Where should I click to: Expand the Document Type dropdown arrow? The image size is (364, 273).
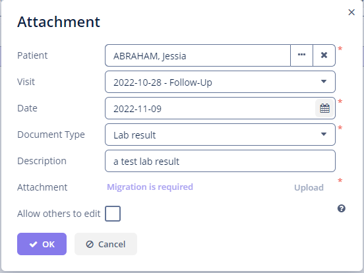324,134
